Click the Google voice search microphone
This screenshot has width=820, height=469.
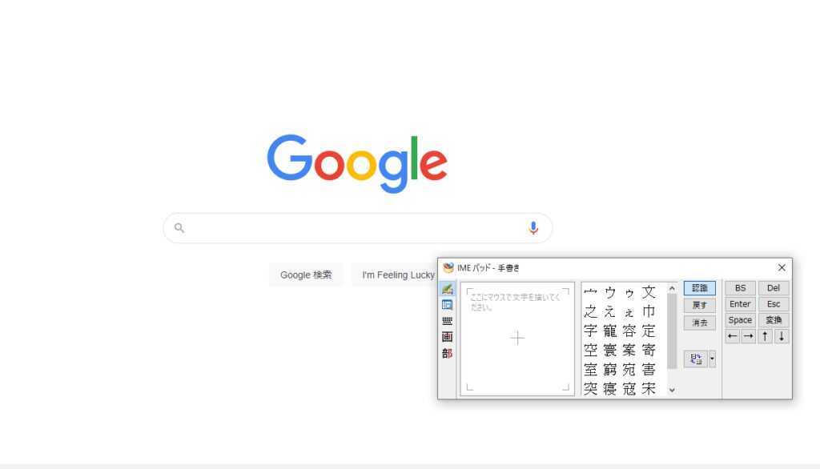click(533, 228)
